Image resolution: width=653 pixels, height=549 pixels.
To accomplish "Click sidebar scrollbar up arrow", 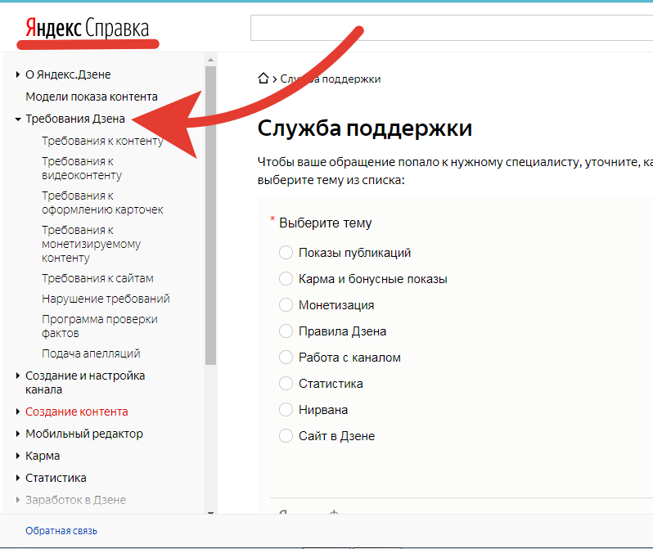I will coord(211,60).
